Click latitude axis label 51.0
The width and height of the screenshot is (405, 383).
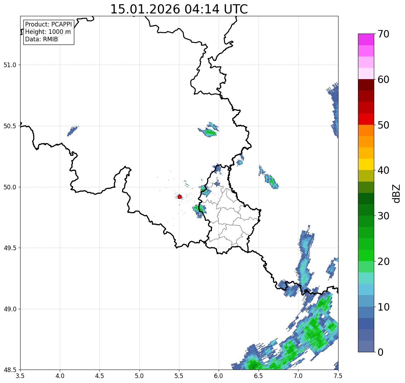pos(10,65)
